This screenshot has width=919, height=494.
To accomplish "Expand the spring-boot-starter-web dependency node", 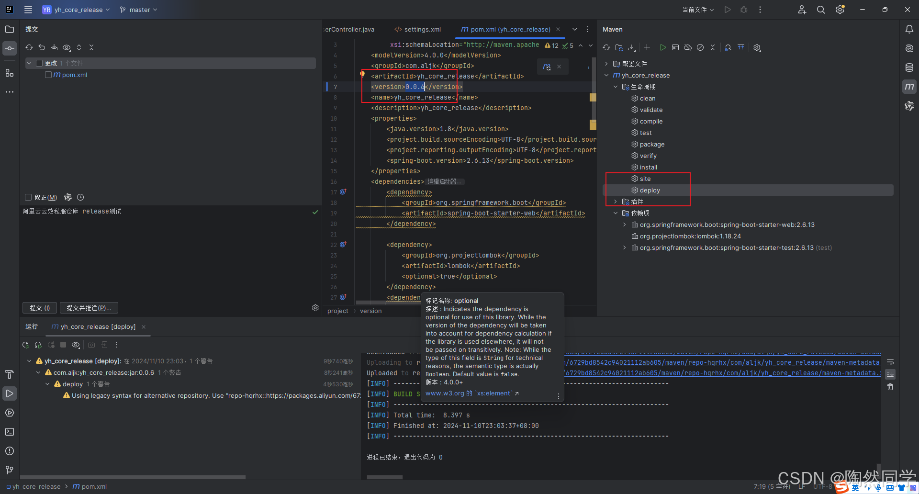I will pyautogui.click(x=625, y=225).
